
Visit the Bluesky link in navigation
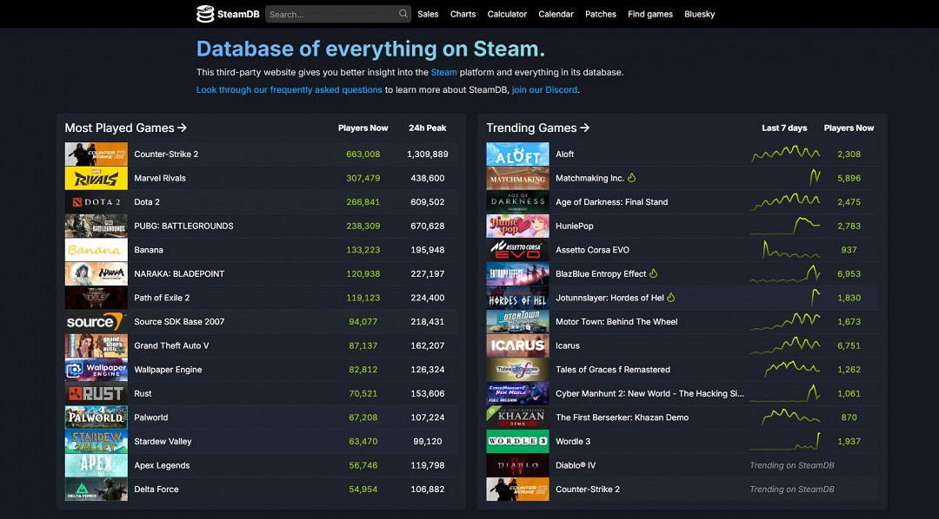699,14
